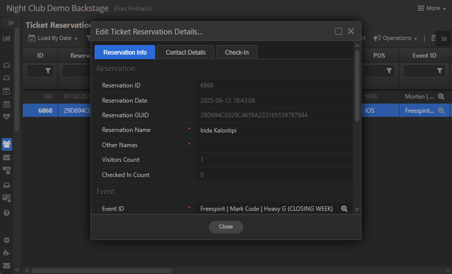Open the bar chart statistics sidebar icon
Screen dimensions: 452x274
pyautogui.click(x=7, y=38)
